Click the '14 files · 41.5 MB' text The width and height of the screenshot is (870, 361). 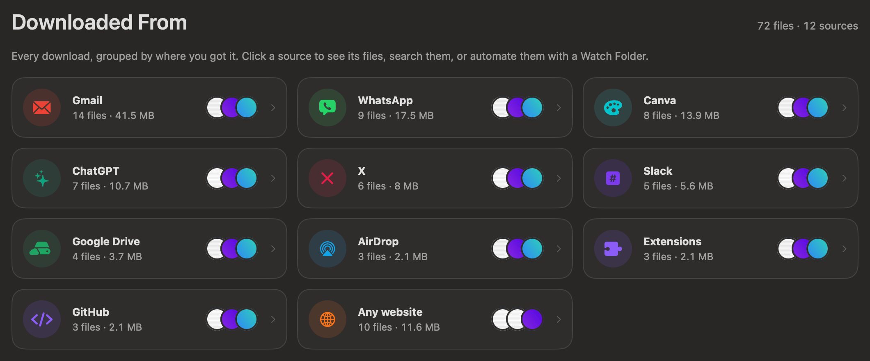point(113,116)
